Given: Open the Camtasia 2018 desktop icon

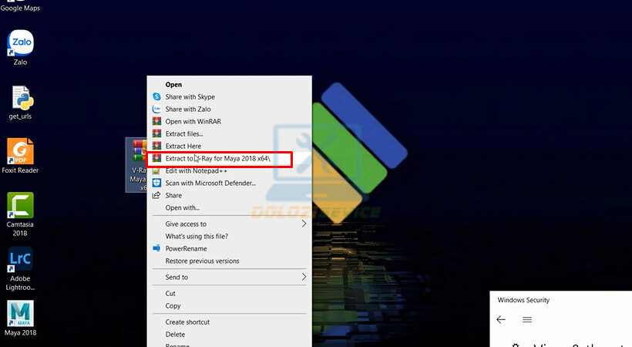Looking at the screenshot, I should point(20,205).
